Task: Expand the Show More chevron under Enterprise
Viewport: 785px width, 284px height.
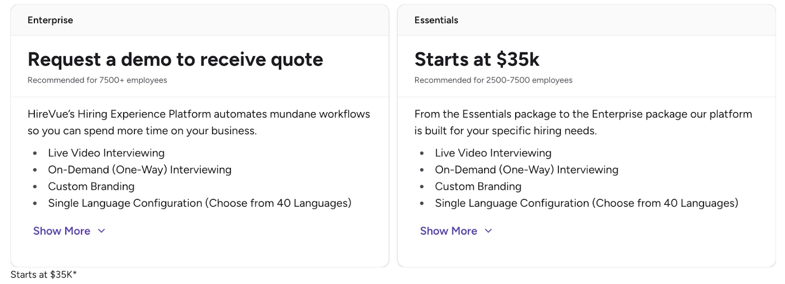Action: 102,231
